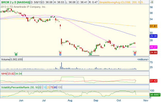Click the blue conference call marker in late July
This screenshot has height=102, width=161.
(60, 54)
